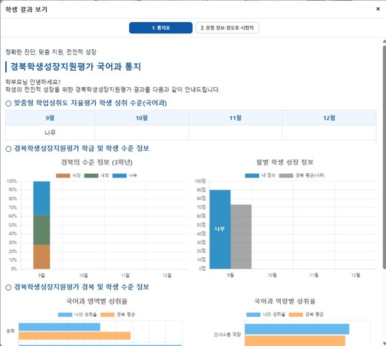386x346 pixels.
Task: Toggle the 경북 평균(나무) legend item
Action: pyautogui.click(x=302, y=175)
